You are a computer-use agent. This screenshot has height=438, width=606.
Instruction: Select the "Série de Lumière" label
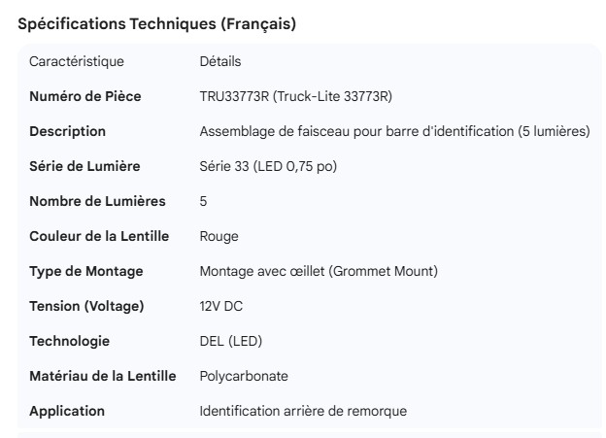pyautogui.click(x=84, y=167)
